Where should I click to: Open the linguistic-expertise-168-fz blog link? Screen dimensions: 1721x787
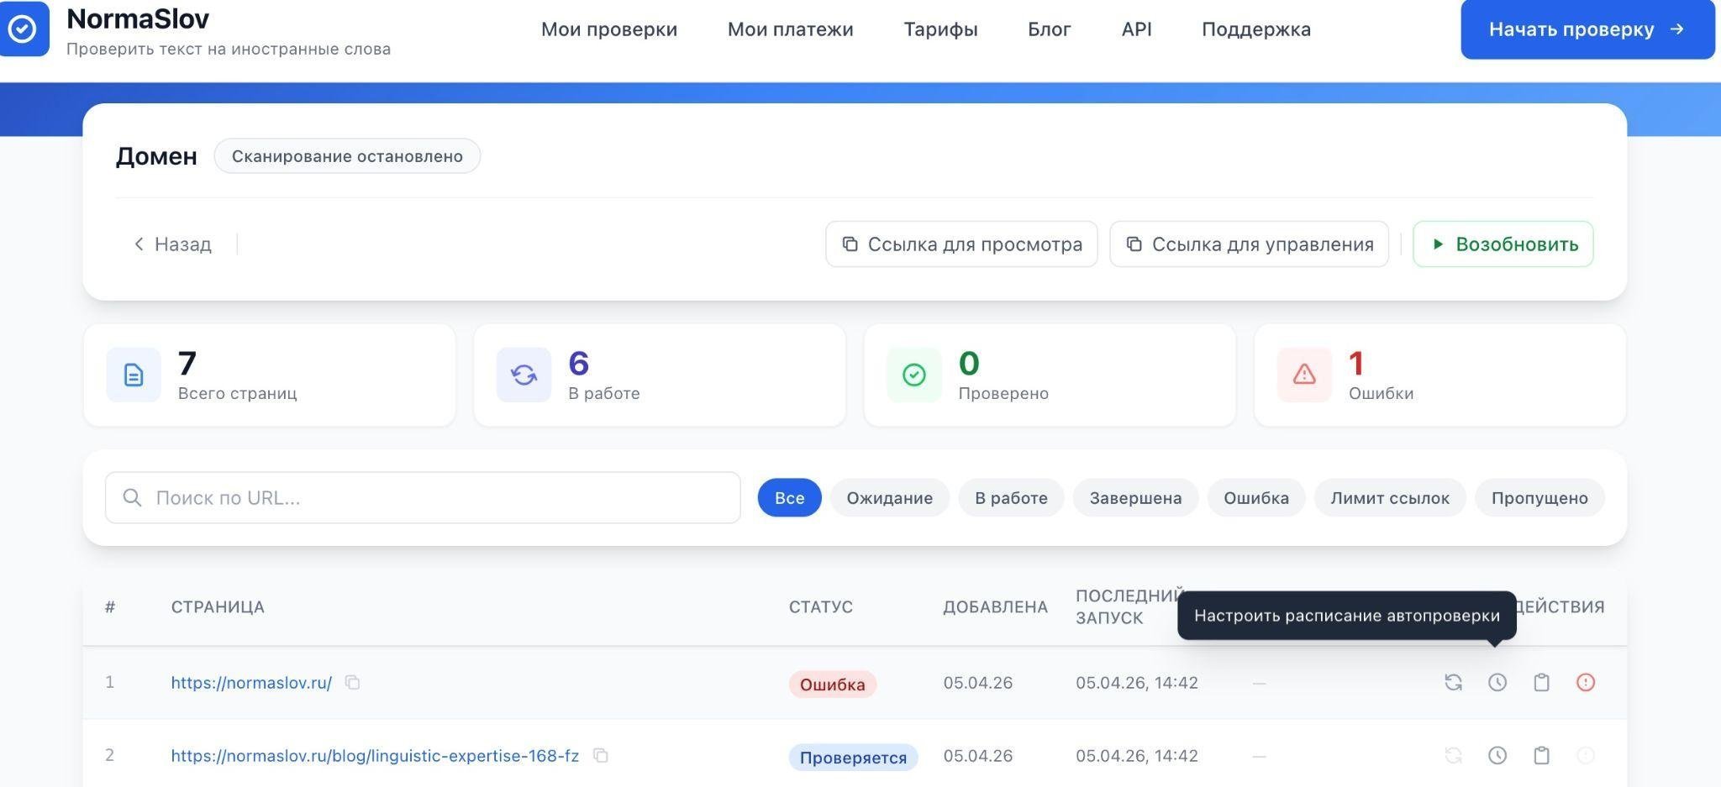tap(375, 756)
